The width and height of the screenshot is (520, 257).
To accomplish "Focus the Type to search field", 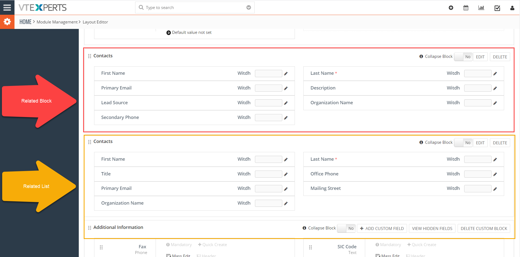I will tap(195, 7).
